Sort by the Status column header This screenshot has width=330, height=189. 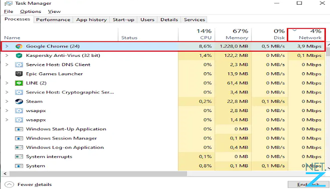(x=129, y=38)
